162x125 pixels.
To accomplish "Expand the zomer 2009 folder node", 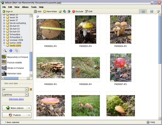I will [4, 43].
